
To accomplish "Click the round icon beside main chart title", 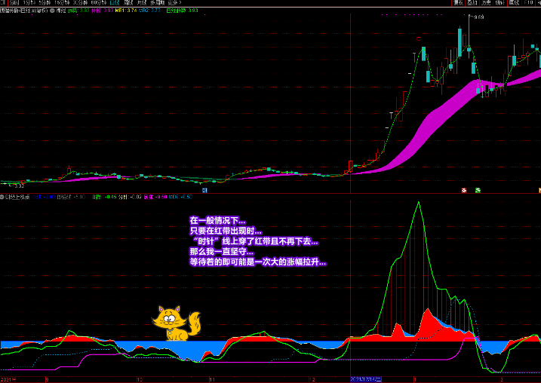I will [x=51, y=11].
